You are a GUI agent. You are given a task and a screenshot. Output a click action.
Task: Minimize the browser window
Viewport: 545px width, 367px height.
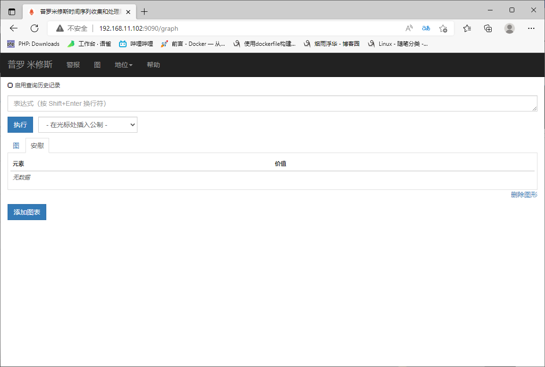[490, 10]
